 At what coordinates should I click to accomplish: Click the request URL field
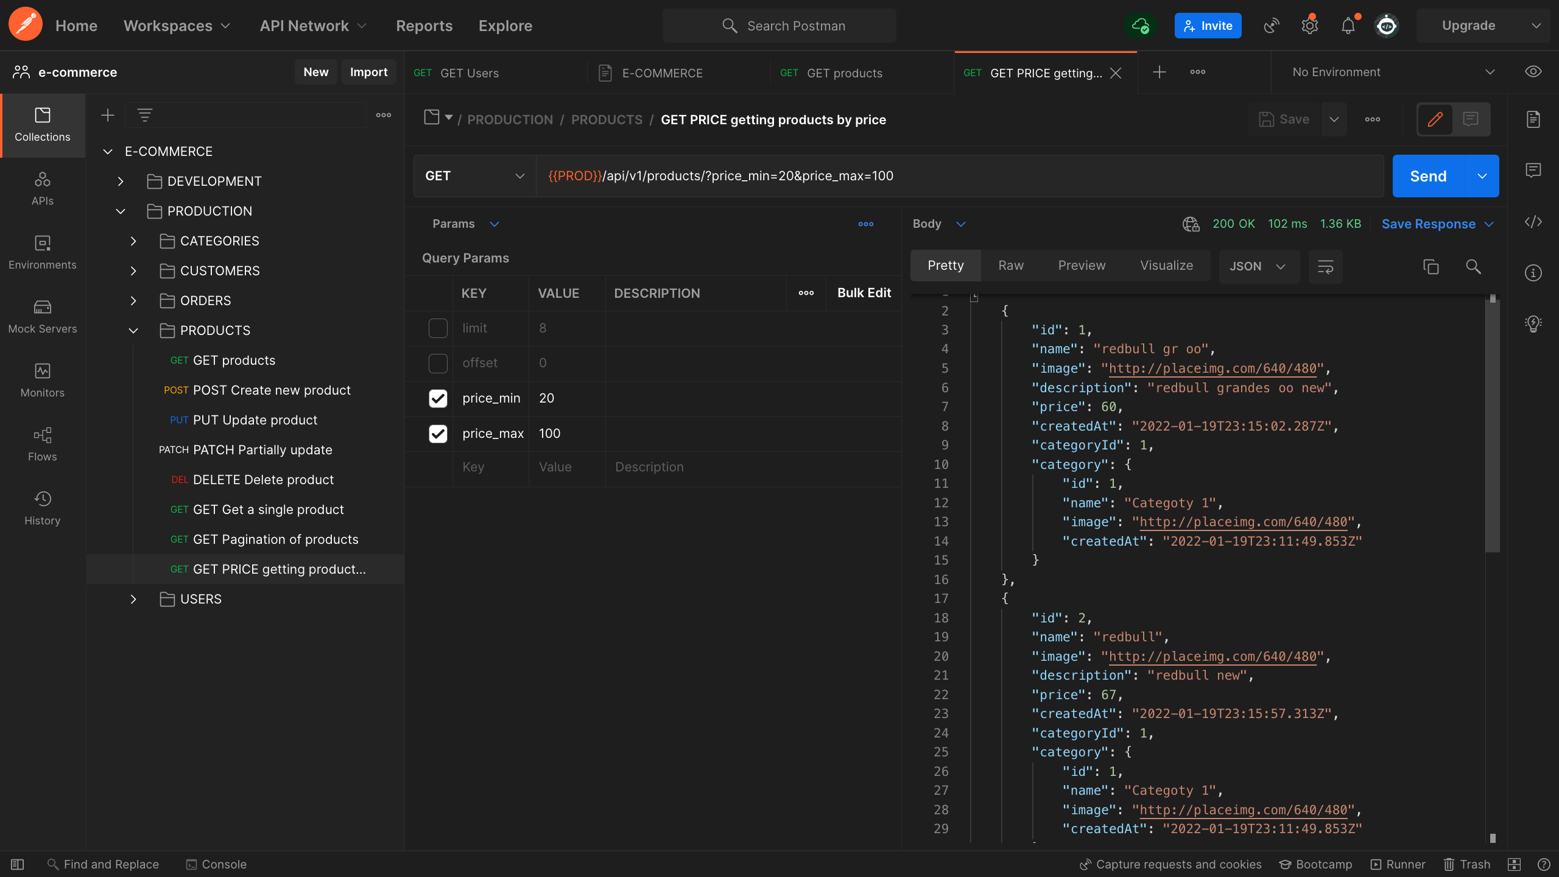[x=960, y=176]
